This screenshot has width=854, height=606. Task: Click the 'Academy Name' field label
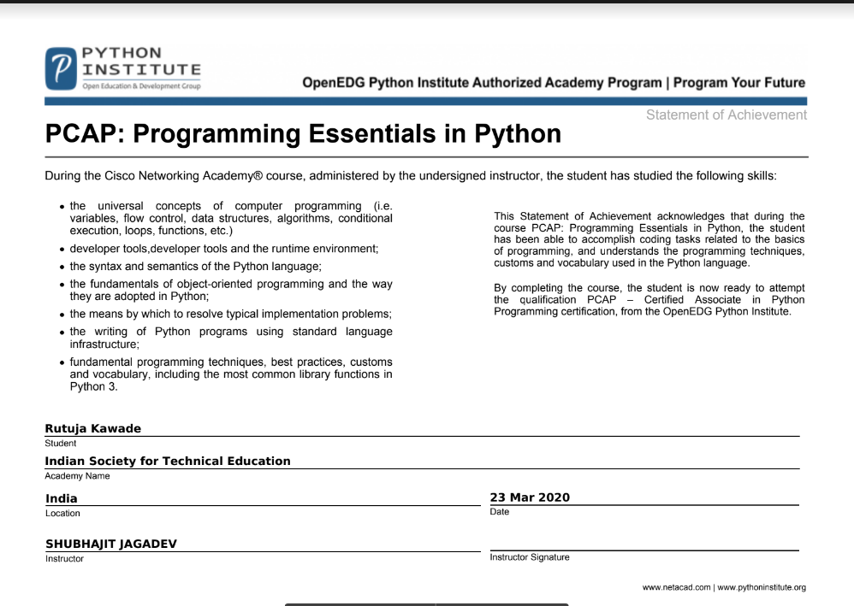point(77,476)
